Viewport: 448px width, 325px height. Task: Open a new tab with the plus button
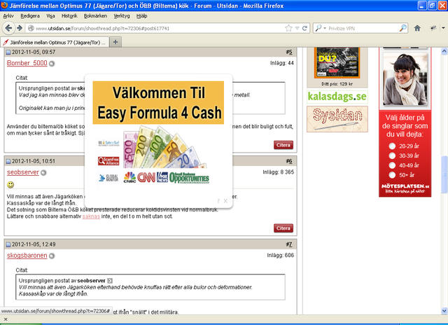(x=115, y=42)
